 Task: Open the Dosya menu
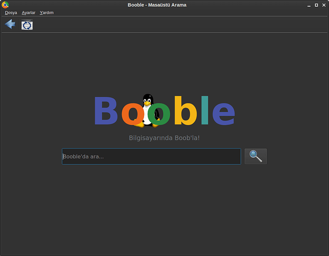click(11, 13)
